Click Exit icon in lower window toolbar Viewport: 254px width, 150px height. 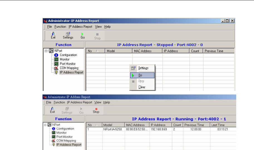(52, 110)
